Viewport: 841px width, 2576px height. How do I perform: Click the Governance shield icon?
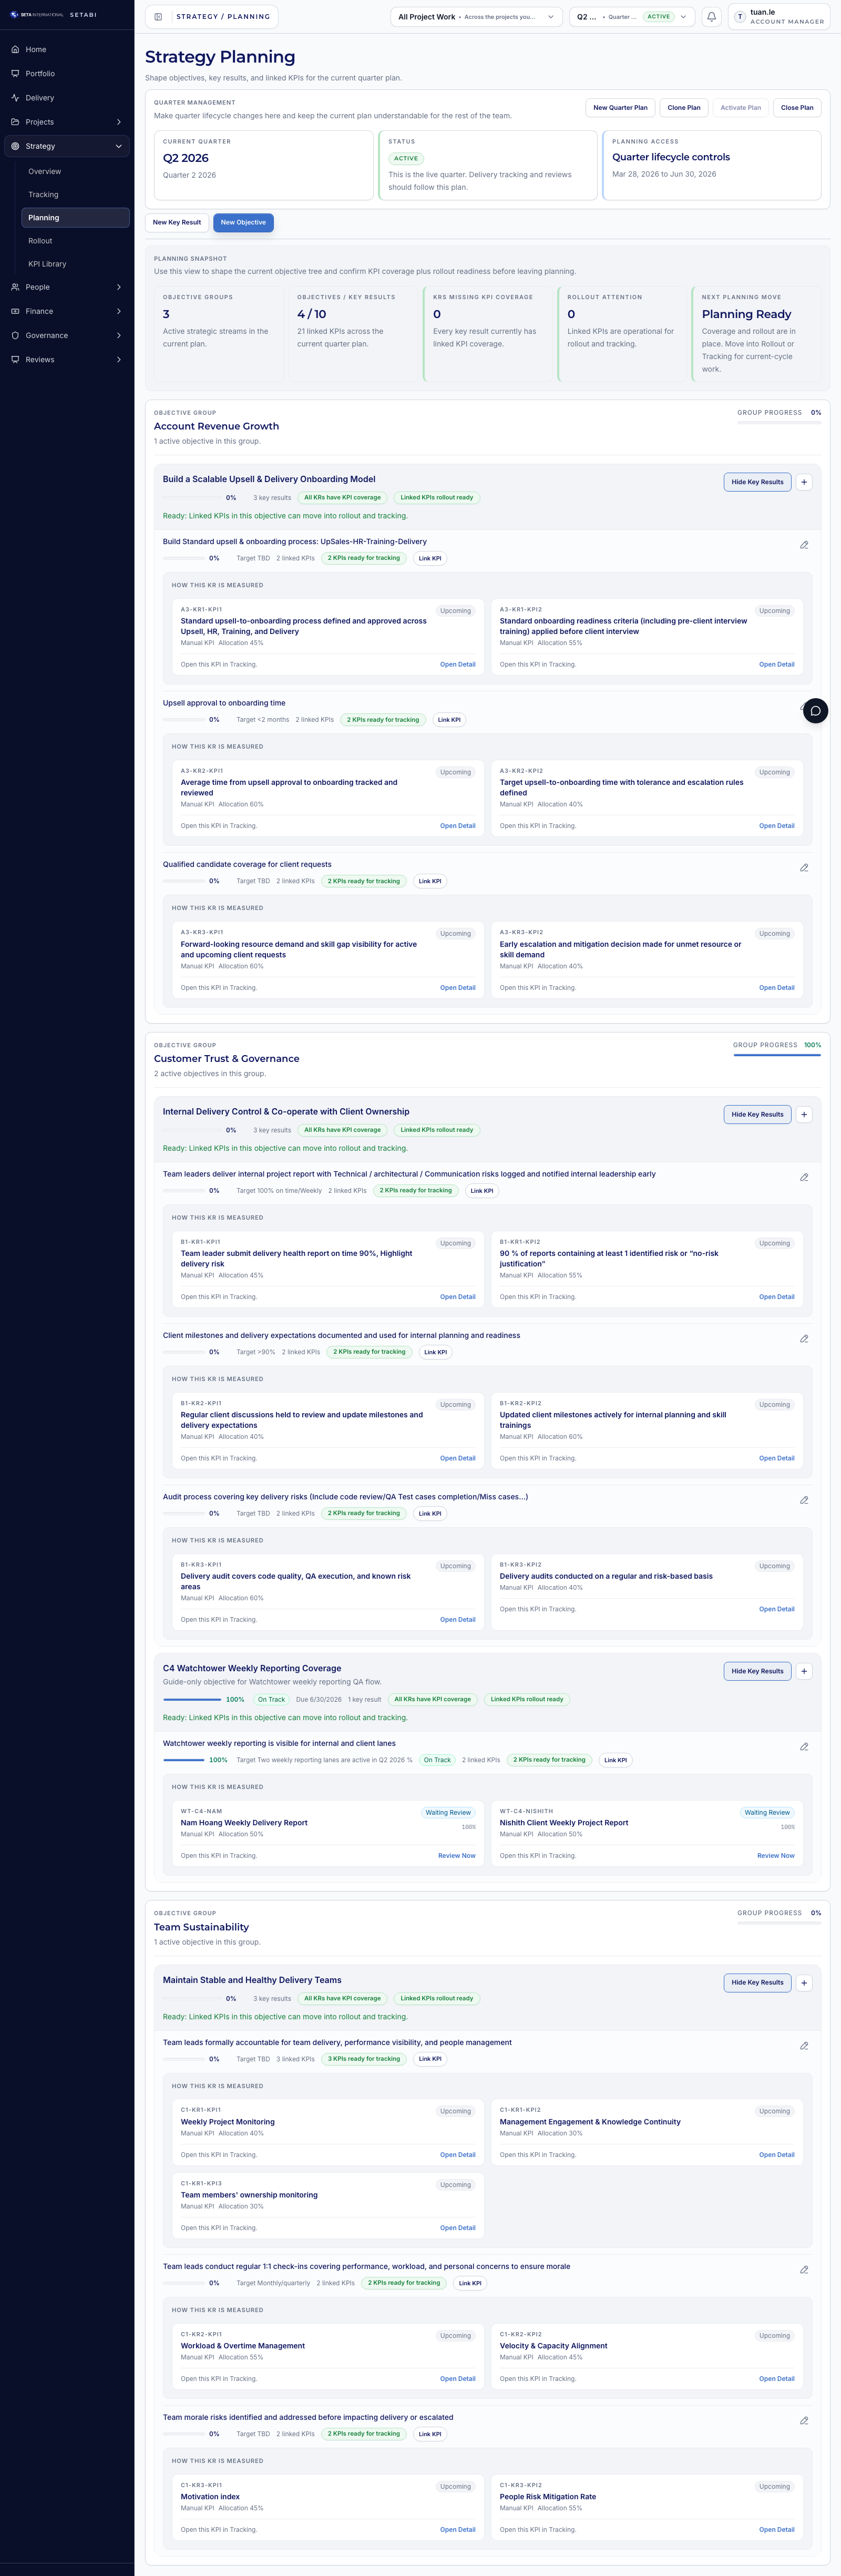pyautogui.click(x=15, y=335)
